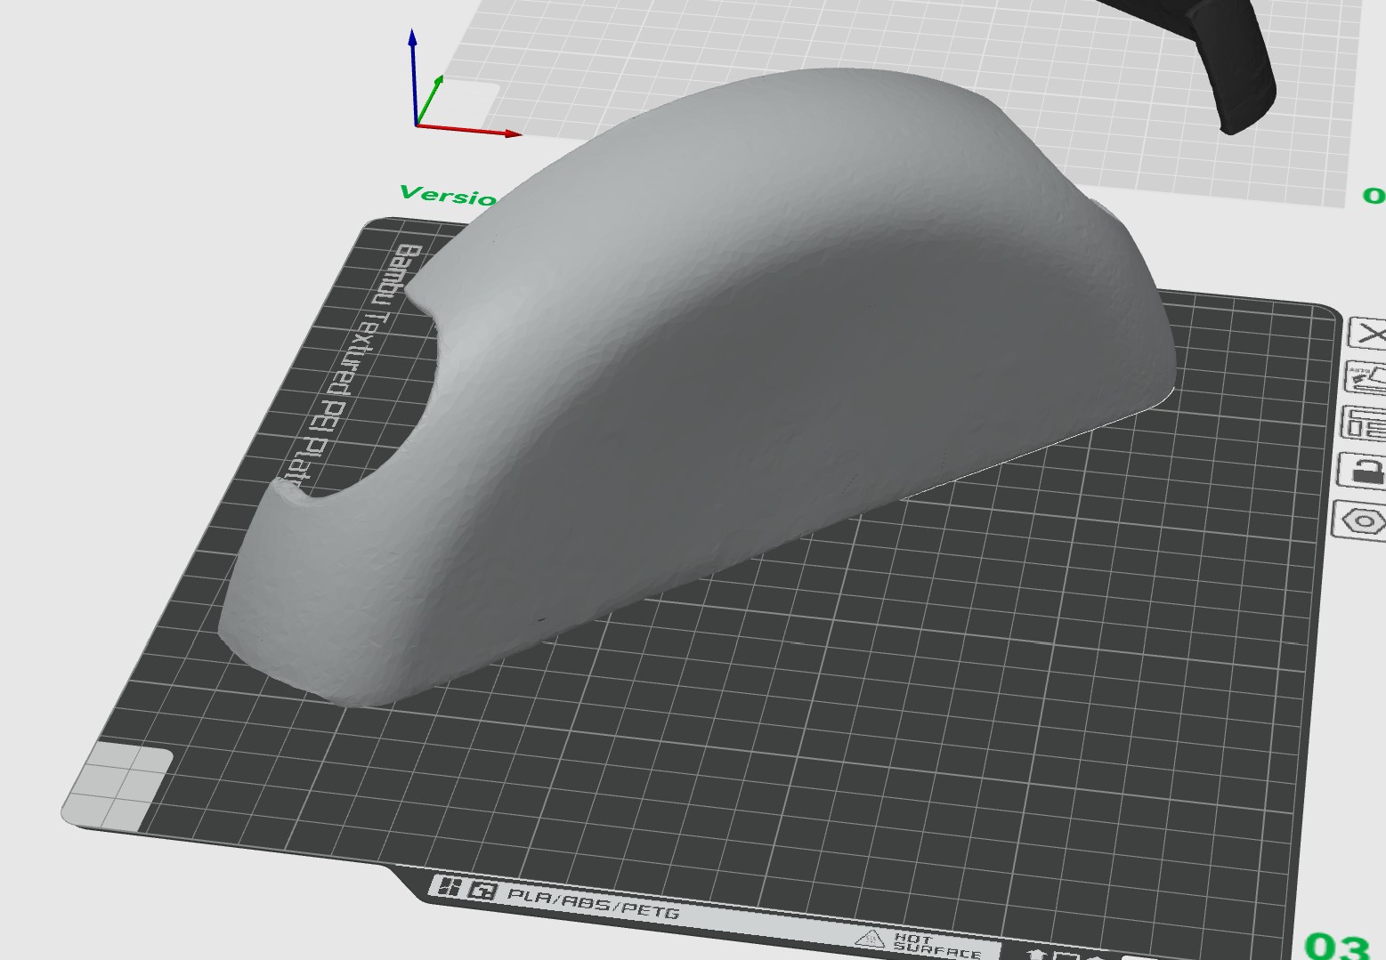Run auto orient on this plate
Viewport: 1386px width, 960px height.
point(1367,377)
